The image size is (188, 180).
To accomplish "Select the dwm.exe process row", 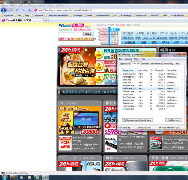I will pos(150,83).
